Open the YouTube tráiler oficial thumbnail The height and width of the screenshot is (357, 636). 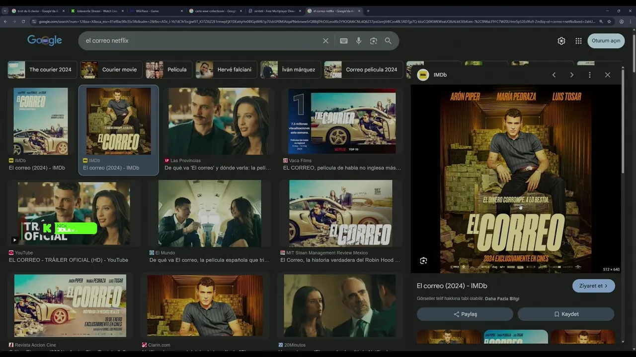74,213
